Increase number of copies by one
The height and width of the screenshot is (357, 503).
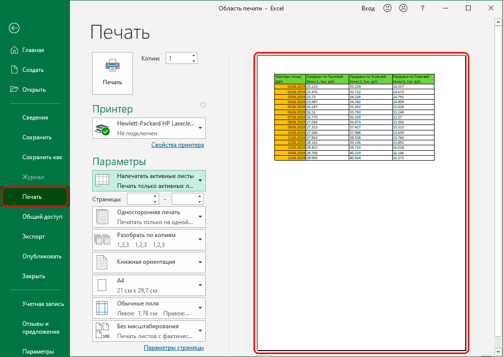tap(193, 56)
